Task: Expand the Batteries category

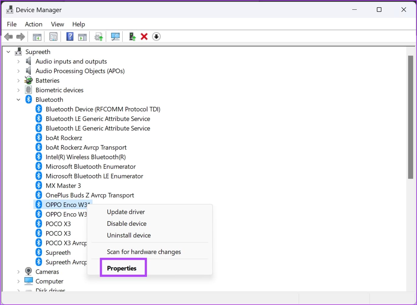Action: pyautogui.click(x=19, y=81)
